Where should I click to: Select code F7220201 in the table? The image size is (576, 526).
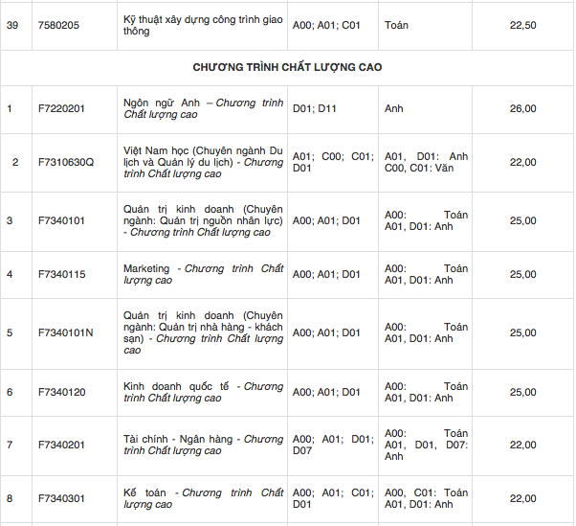point(61,108)
